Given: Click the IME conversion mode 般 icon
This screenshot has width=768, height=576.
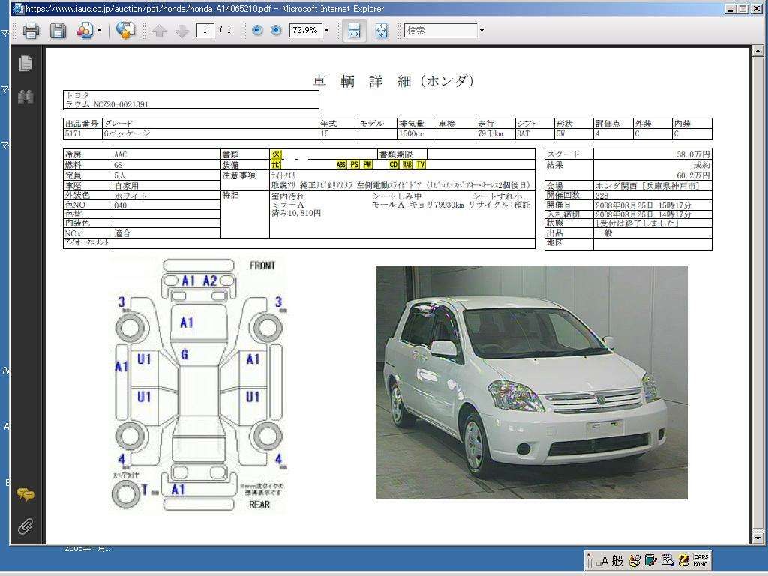Looking at the screenshot, I should tap(618, 561).
